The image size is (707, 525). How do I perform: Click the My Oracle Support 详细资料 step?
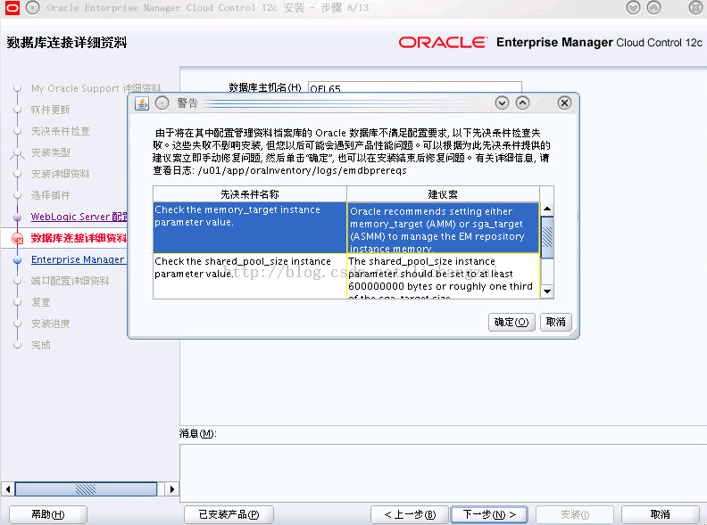[96, 88]
